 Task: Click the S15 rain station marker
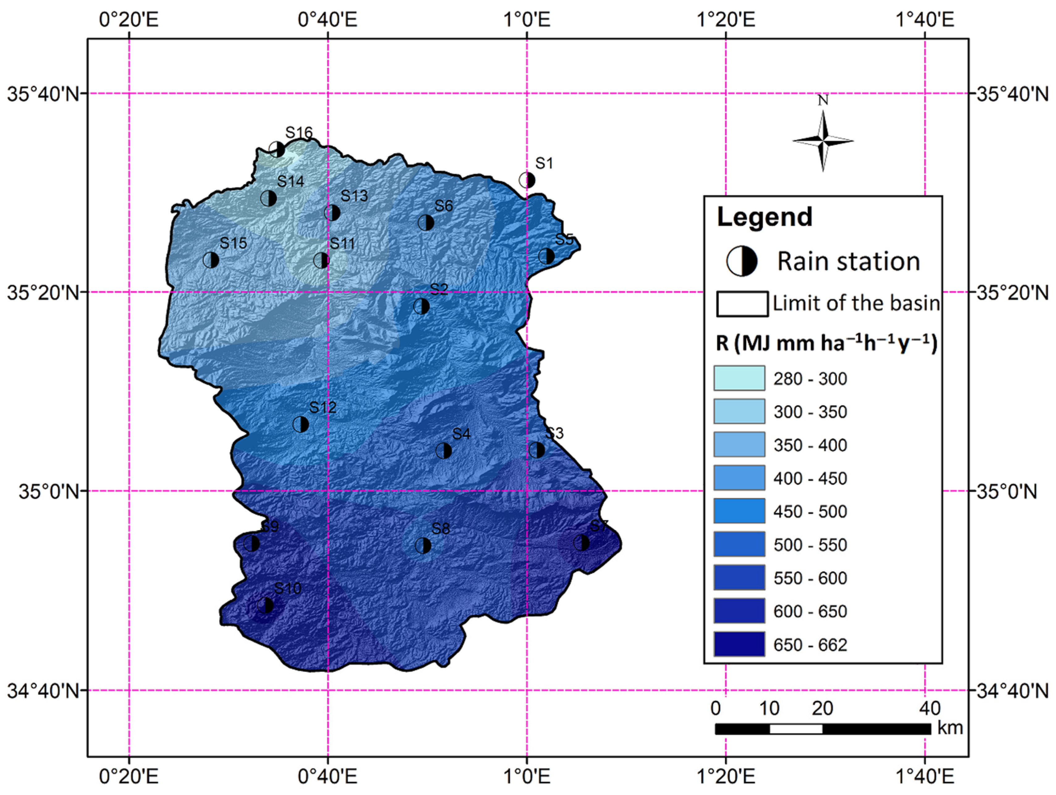pyautogui.click(x=210, y=260)
